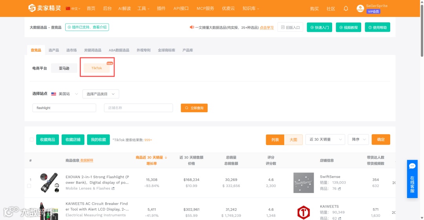Toggle the select-all products checkbox
Viewport: 424px width, 220px height.
(x=32, y=140)
